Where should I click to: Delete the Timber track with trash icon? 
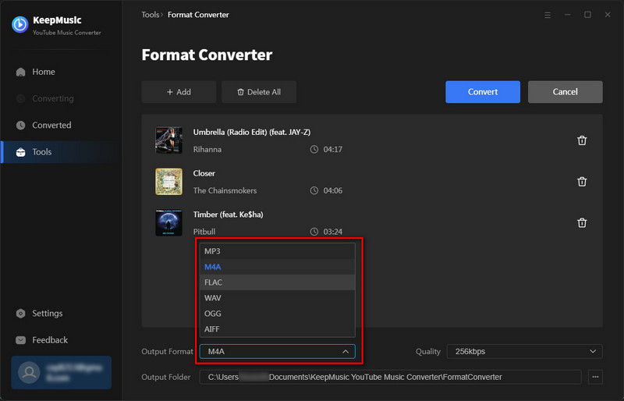[x=582, y=222]
